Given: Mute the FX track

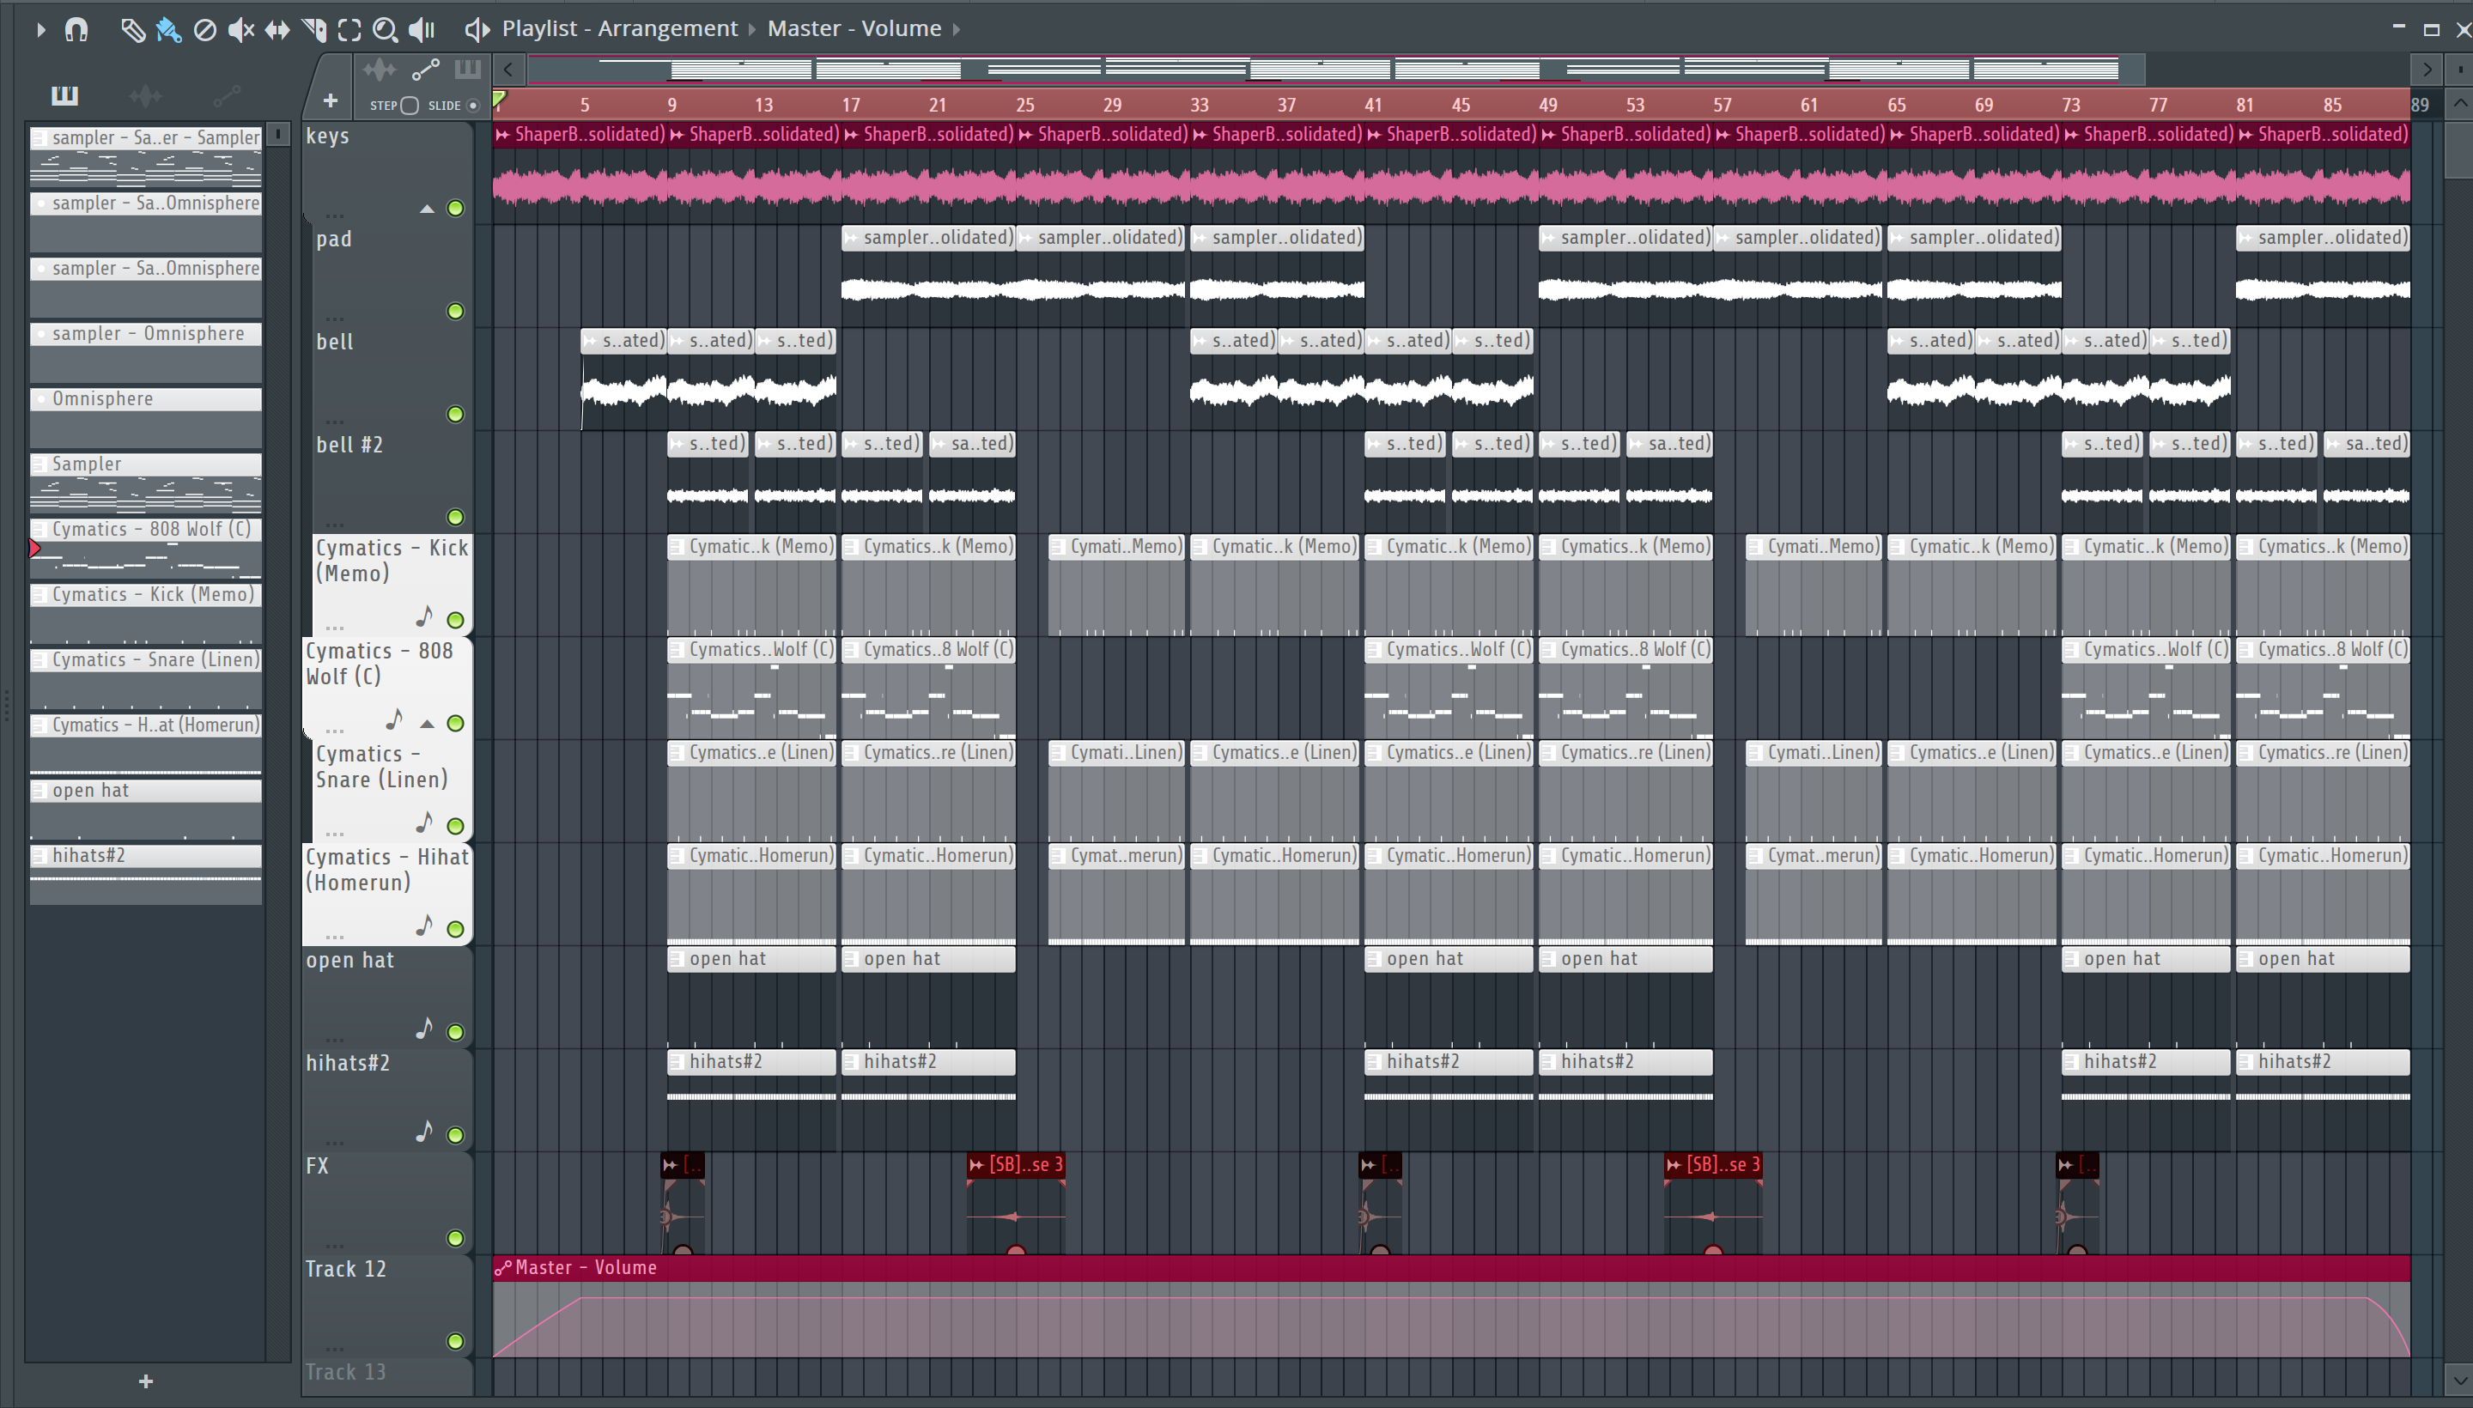Looking at the screenshot, I should tap(455, 1239).
